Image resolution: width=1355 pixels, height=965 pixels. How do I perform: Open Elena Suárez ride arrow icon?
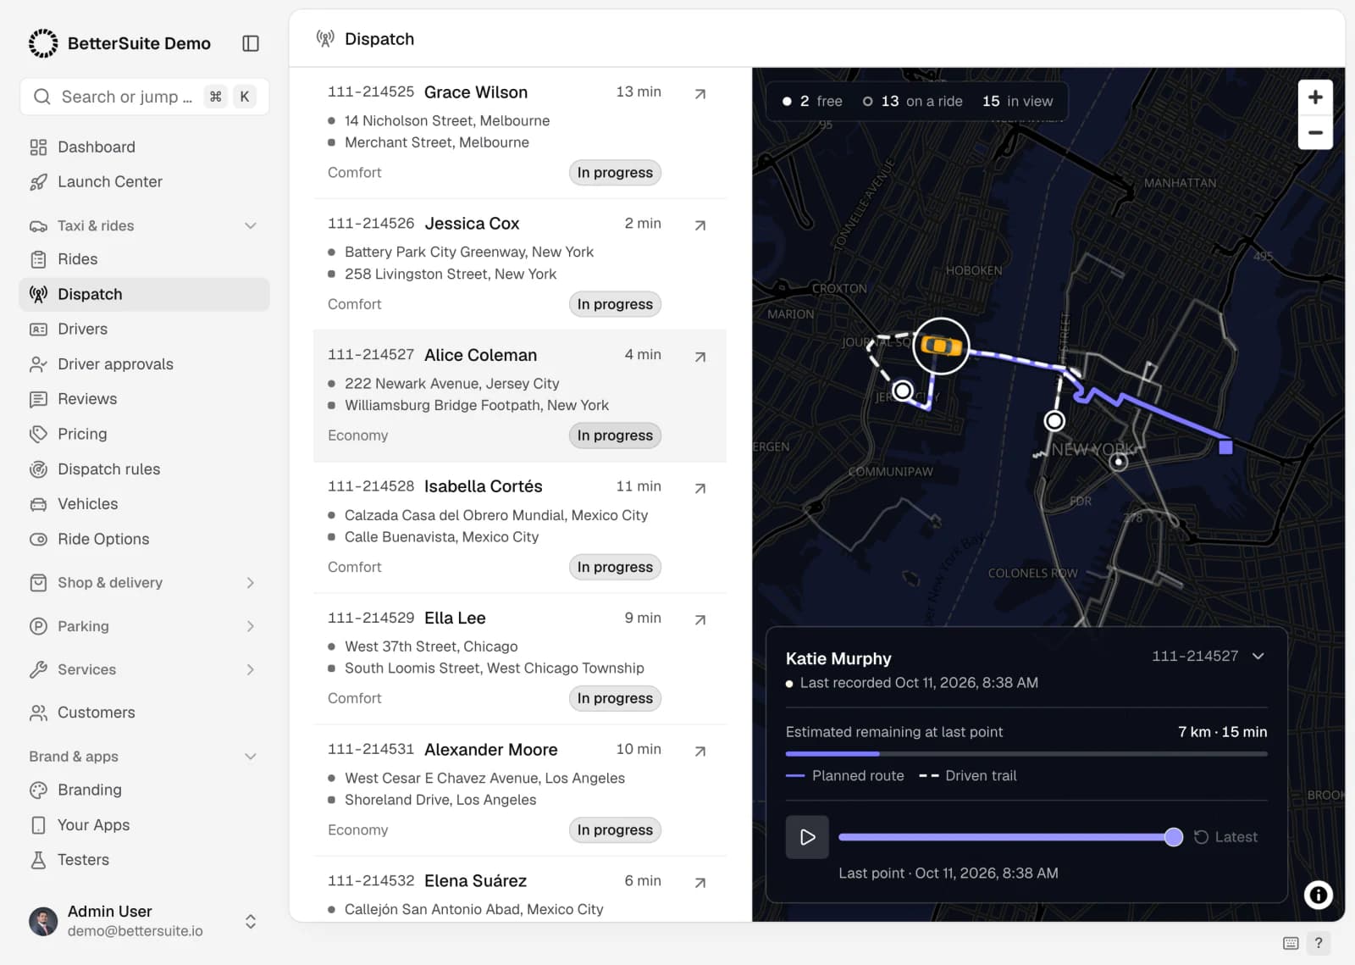[700, 882]
